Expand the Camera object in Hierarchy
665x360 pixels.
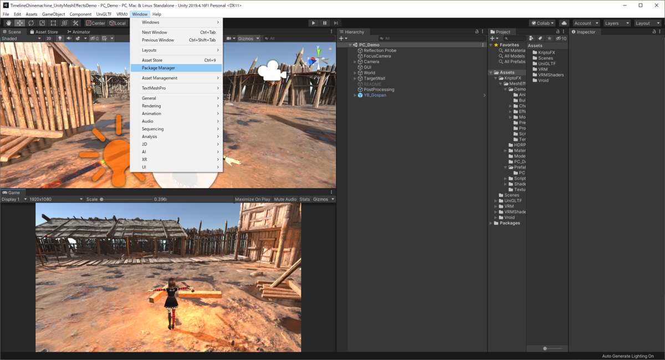355,62
